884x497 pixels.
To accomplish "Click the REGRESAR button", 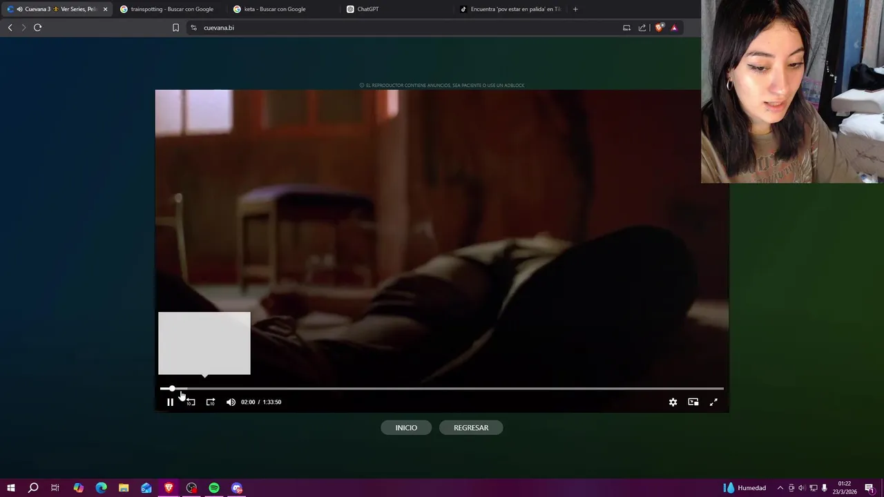I will point(471,428).
